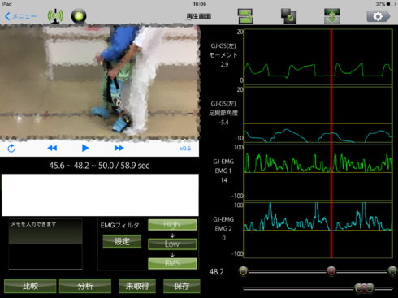Restart video with the reload icon
398x298 pixels.
coord(11,149)
